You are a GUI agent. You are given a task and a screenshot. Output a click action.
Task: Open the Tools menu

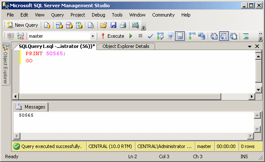pyautogui.click(x=117, y=15)
